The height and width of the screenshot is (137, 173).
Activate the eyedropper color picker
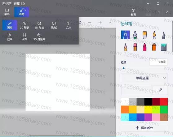point(160,90)
